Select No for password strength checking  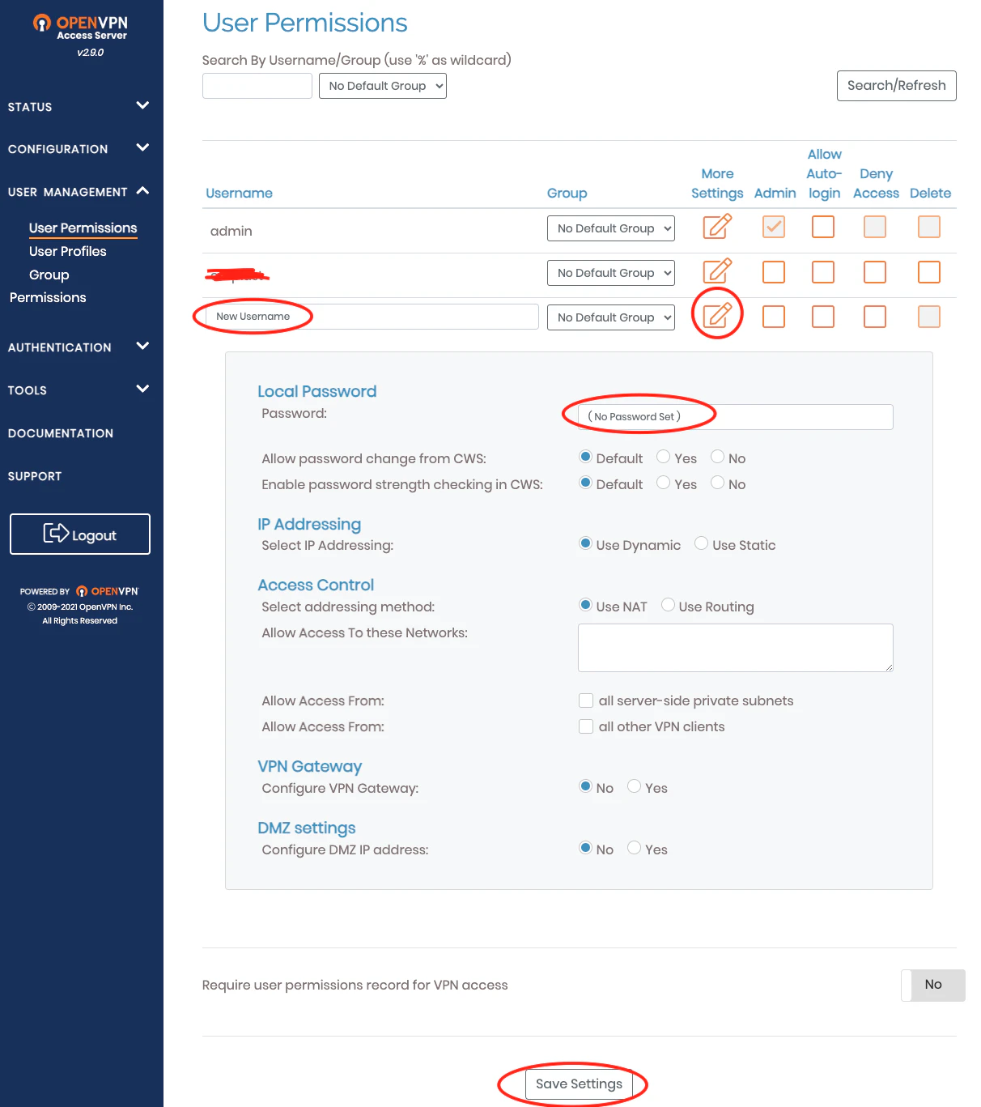(x=717, y=483)
